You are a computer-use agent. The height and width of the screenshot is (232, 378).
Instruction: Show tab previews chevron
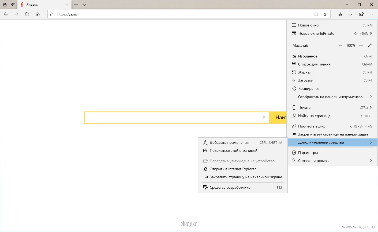[84, 5]
